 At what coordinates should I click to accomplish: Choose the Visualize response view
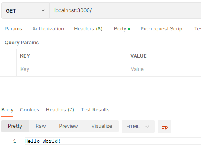coord(102,126)
